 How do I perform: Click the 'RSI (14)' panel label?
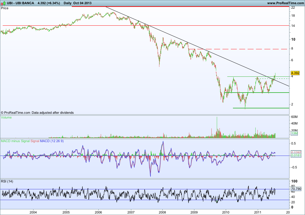(7, 181)
